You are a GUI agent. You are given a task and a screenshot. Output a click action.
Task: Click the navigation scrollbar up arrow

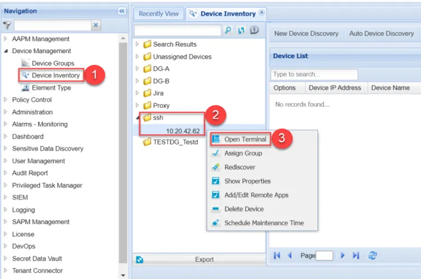pyautogui.click(x=123, y=39)
